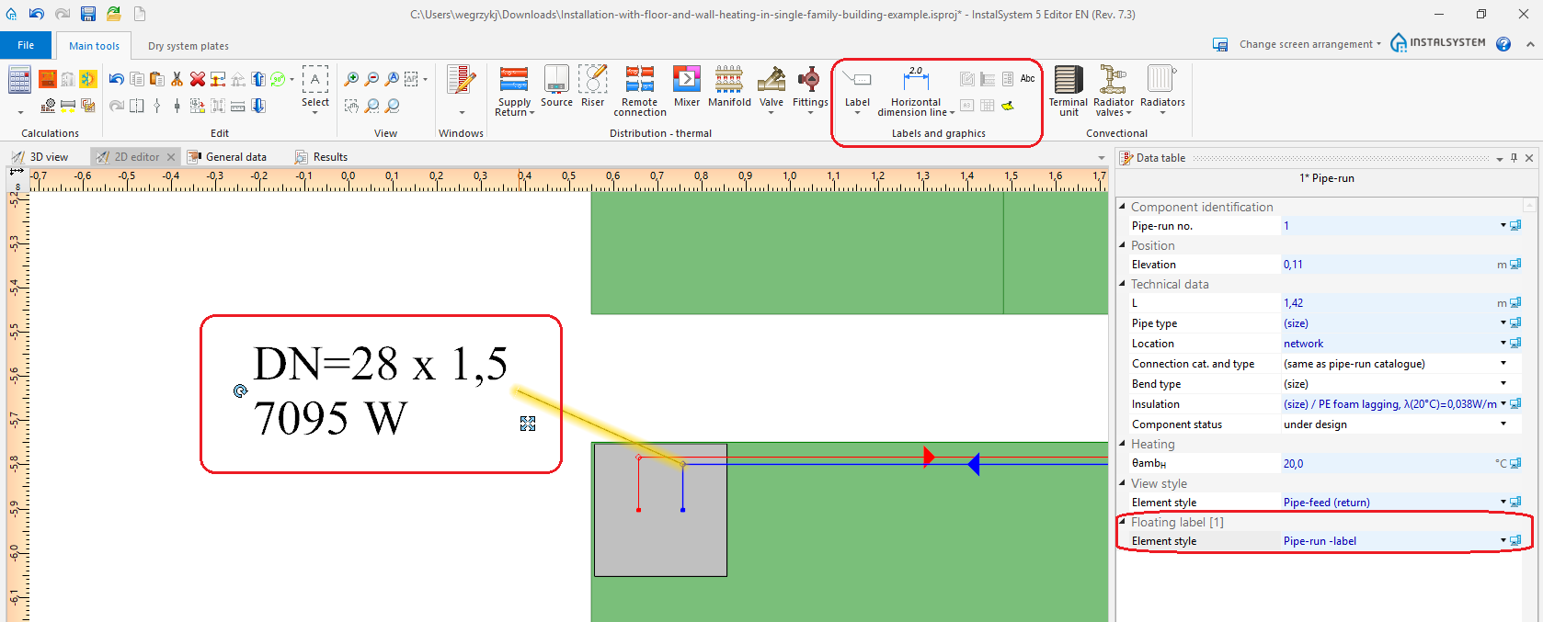The height and width of the screenshot is (622, 1543).
Task: Click the Zoom out magnifier icon
Action: click(371, 79)
